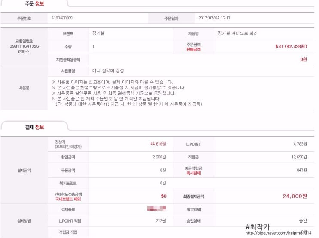Image resolution: width=319 pixels, height=238 pixels.
Task: Click notice line 한 개의 주문번호 당
Action: 106,98
